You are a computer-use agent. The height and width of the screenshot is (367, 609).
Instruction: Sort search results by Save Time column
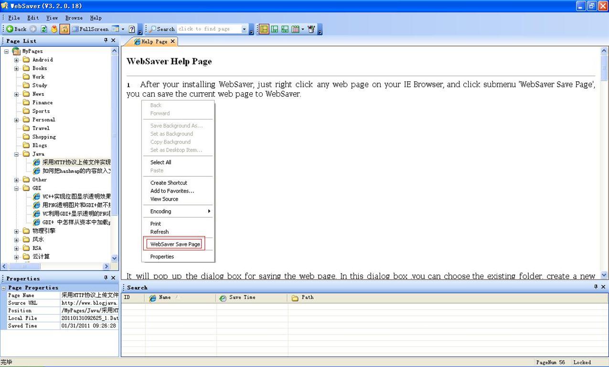click(252, 298)
